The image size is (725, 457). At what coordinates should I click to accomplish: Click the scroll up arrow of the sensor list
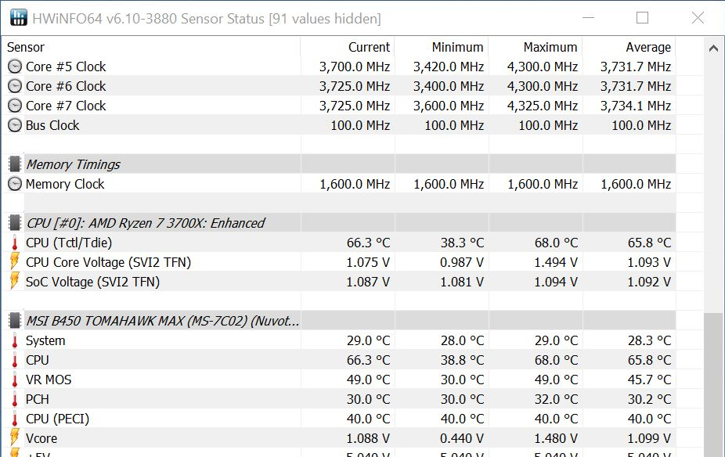coord(713,48)
